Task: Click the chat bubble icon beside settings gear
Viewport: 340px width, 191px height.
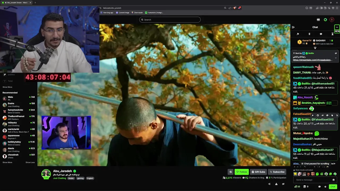Action: coord(319,187)
